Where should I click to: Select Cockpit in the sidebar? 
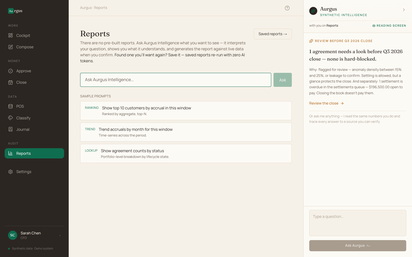click(34, 35)
